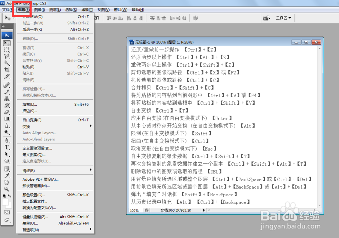Screen dimensions: 339x238
Task: Select the Gradient tool
Action: 7,119
